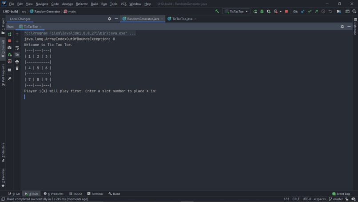358x202 pixels.
Task: Toggle the Pin Tab pushpin icon
Action: [x=9, y=79]
